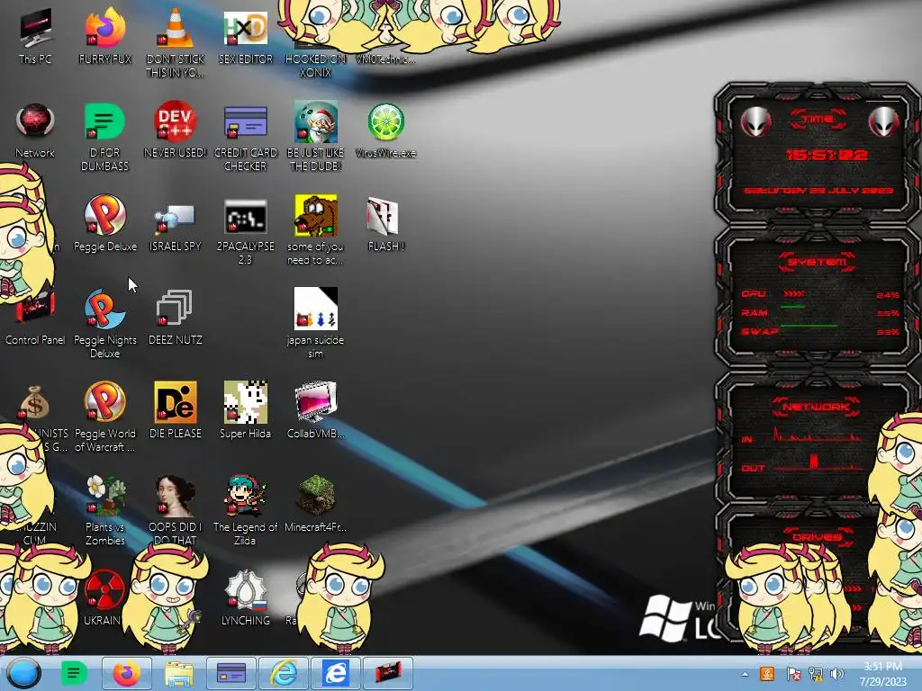Click the NETWORK header in the red widget
The height and width of the screenshot is (691, 922).
817,407
